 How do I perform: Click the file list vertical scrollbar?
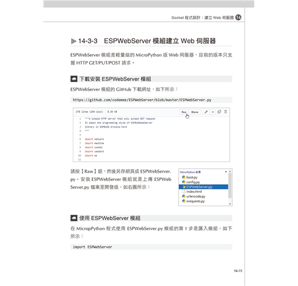230,185
